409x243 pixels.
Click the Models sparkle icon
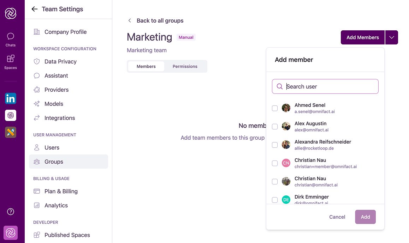(37, 104)
